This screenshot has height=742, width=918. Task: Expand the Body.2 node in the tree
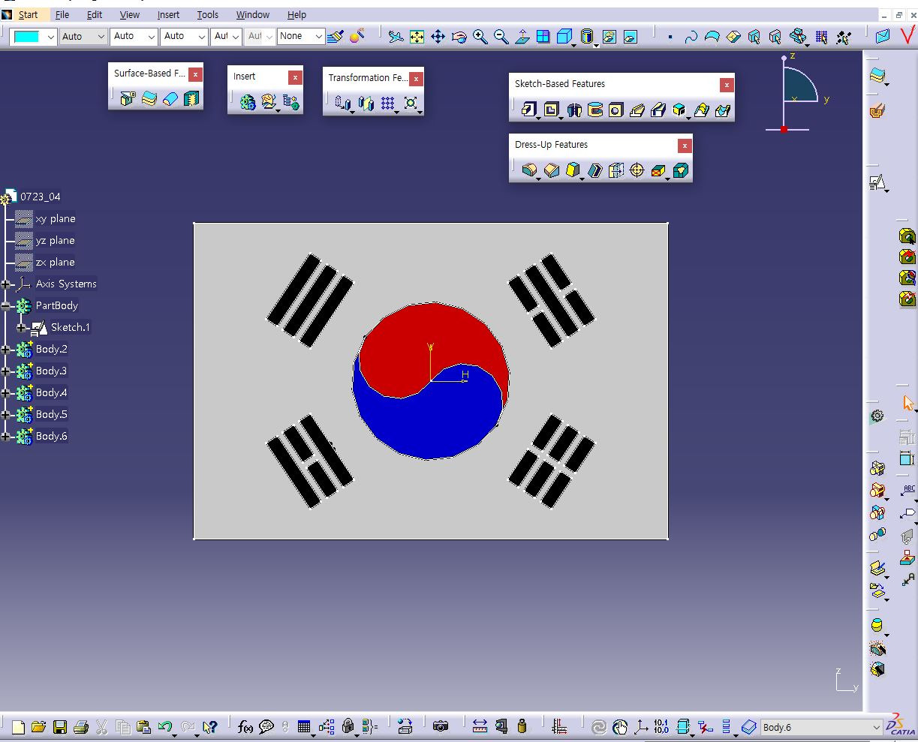7,349
